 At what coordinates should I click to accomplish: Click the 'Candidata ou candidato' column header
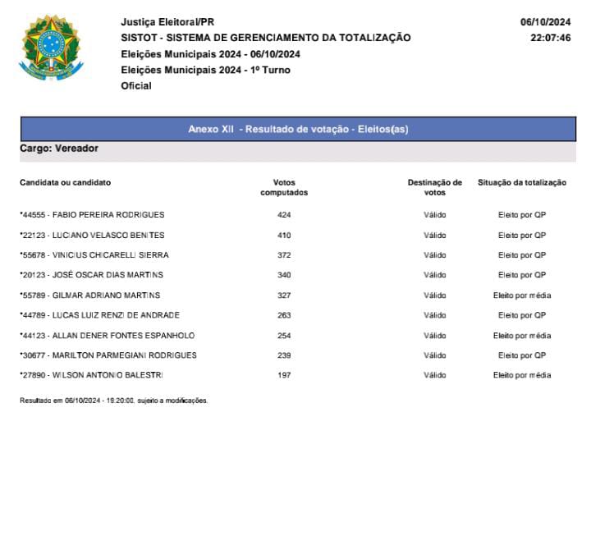coord(65,182)
